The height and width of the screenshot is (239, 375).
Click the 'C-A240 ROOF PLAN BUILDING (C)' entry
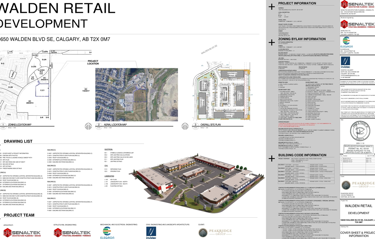[x=60, y=158]
